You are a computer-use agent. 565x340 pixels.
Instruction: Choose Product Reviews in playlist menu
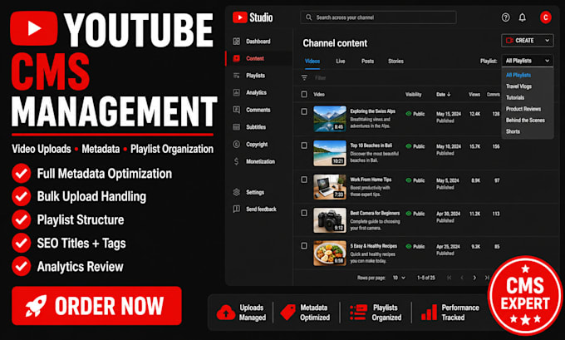pyautogui.click(x=523, y=109)
